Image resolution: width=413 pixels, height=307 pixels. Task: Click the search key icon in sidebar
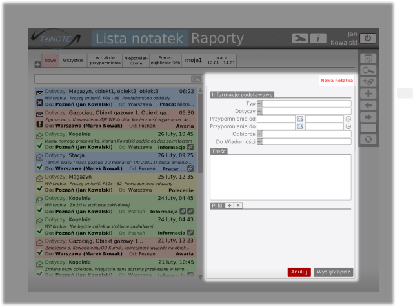click(368, 70)
